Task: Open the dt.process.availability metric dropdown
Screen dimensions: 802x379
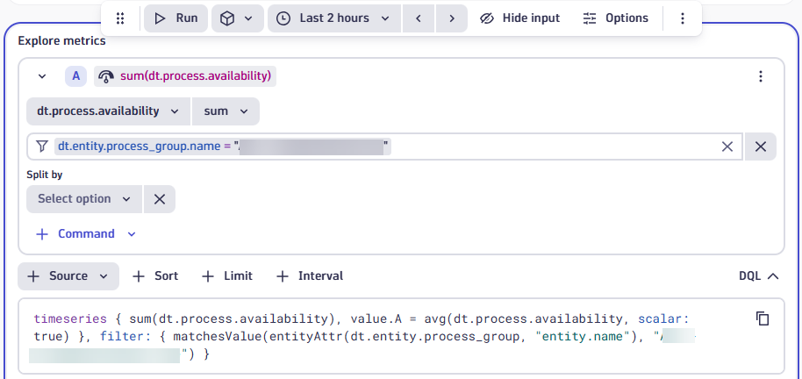Action: (108, 111)
